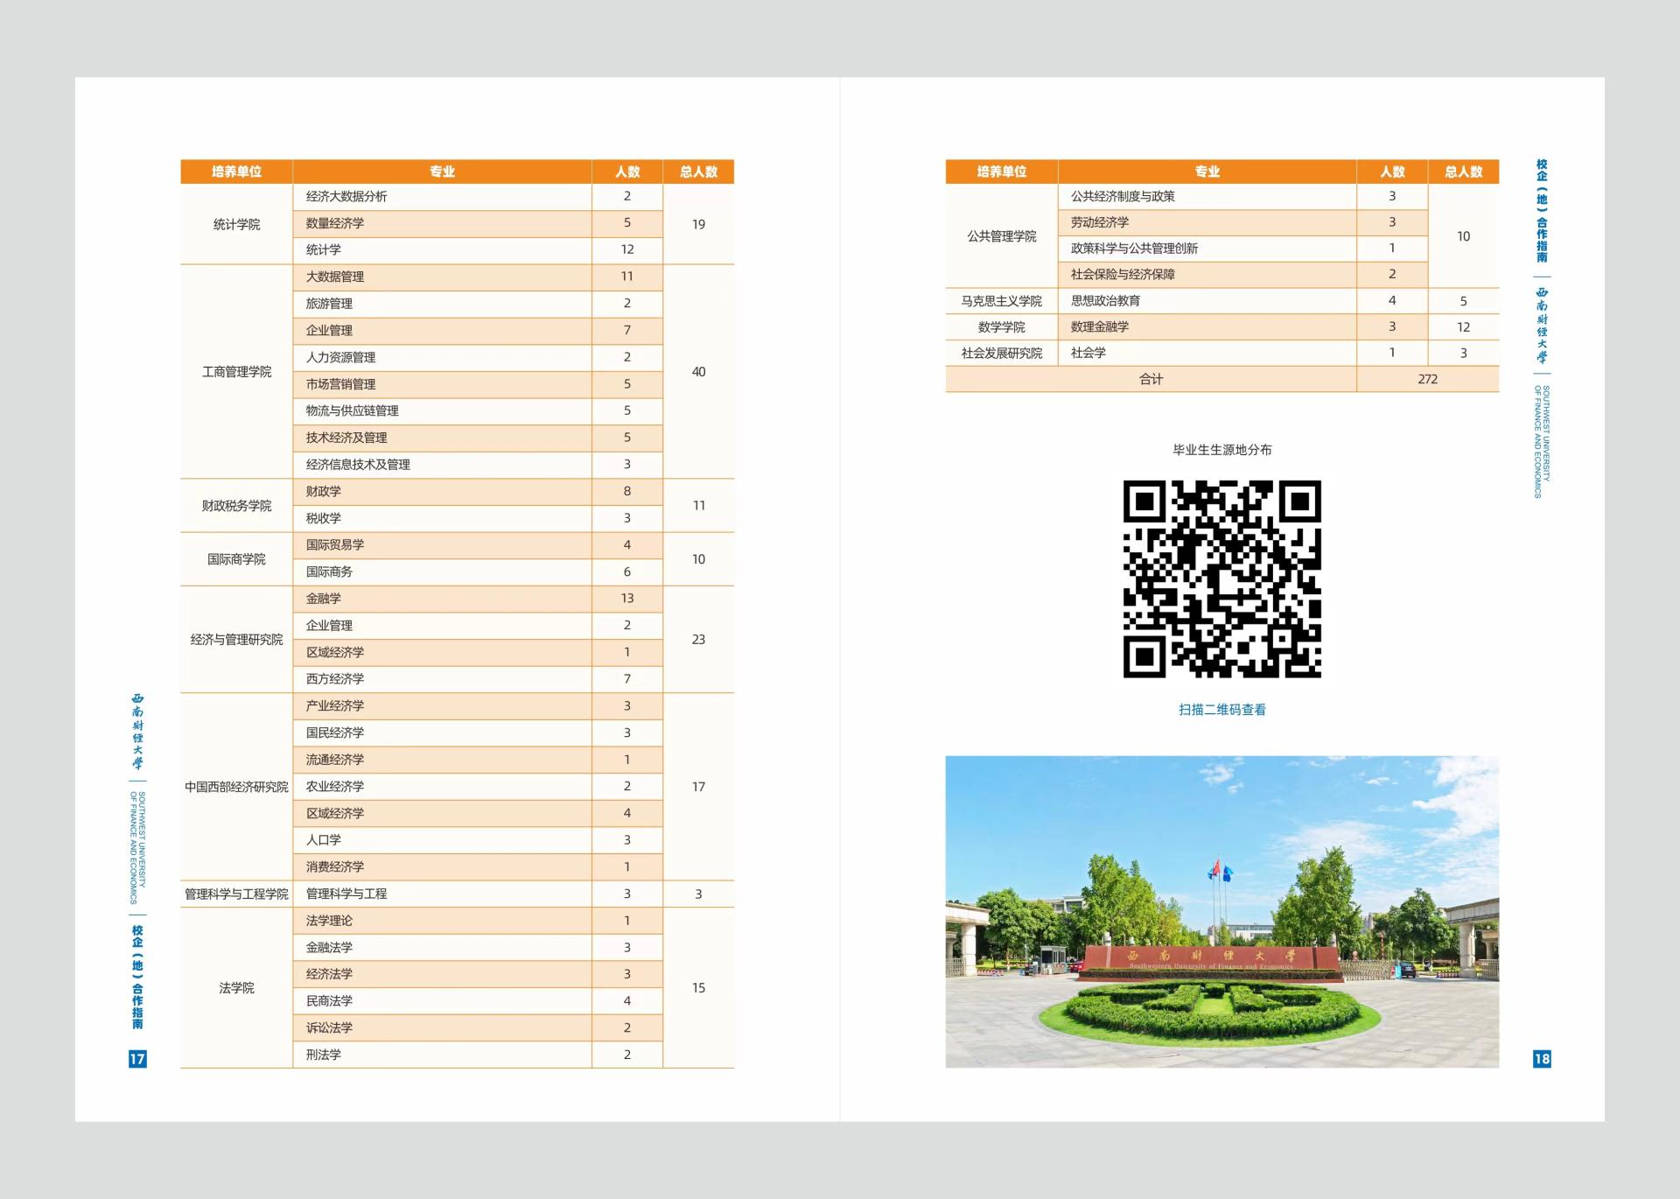The height and width of the screenshot is (1199, 1680).
Task: Click the '人口学' major cell
Action: pyautogui.click(x=442, y=840)
